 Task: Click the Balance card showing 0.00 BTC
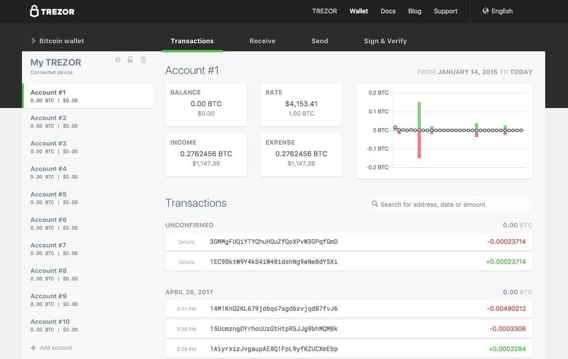(x=206, y=105)
